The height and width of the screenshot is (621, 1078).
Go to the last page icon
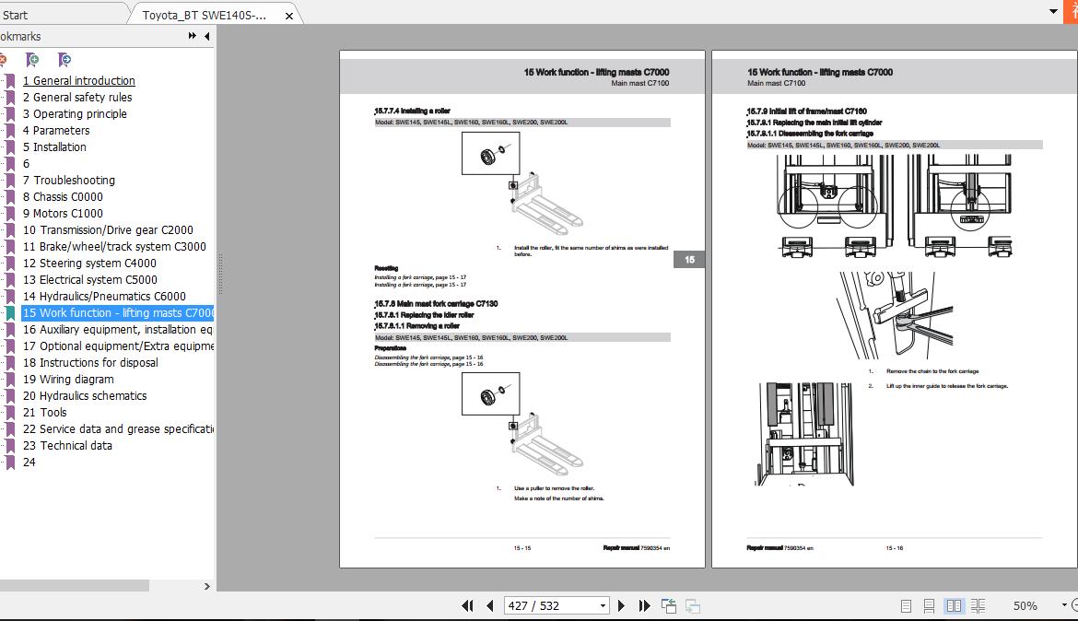click(x=643, y=605)
